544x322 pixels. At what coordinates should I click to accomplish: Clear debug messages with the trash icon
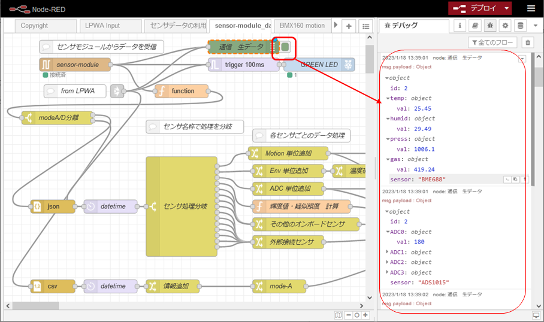click(527, 42)
